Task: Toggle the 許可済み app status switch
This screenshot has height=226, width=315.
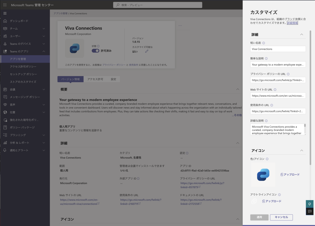Action: pos(96,51)
